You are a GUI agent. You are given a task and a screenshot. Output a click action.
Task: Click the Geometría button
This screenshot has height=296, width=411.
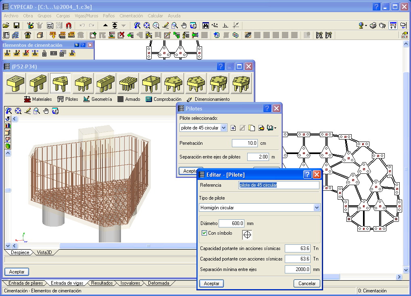click(98, 99)
